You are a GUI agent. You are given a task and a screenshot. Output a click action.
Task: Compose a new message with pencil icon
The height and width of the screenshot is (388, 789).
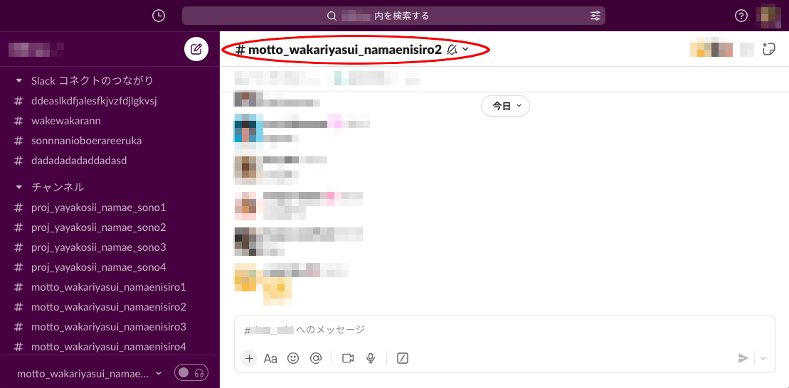coord(196,49)
